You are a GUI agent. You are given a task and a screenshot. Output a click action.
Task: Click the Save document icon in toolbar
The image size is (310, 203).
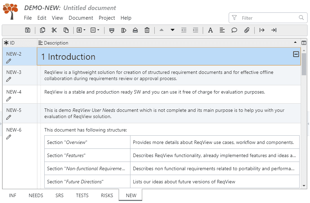[x=28, y=30]
